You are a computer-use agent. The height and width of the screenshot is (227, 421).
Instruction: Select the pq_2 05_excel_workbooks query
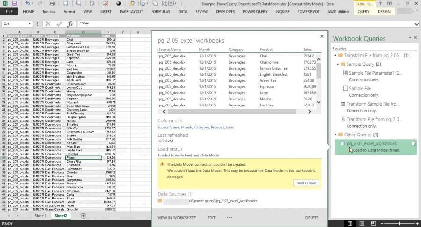(376, 147)
